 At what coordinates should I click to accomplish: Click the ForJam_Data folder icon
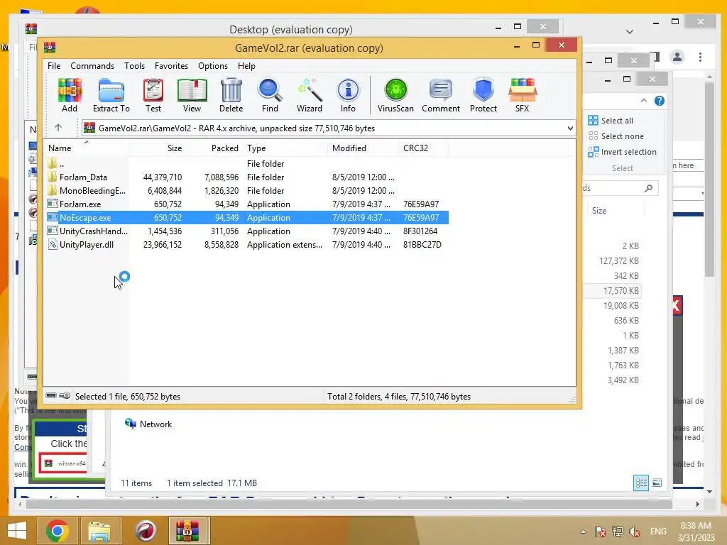point(53,177)
